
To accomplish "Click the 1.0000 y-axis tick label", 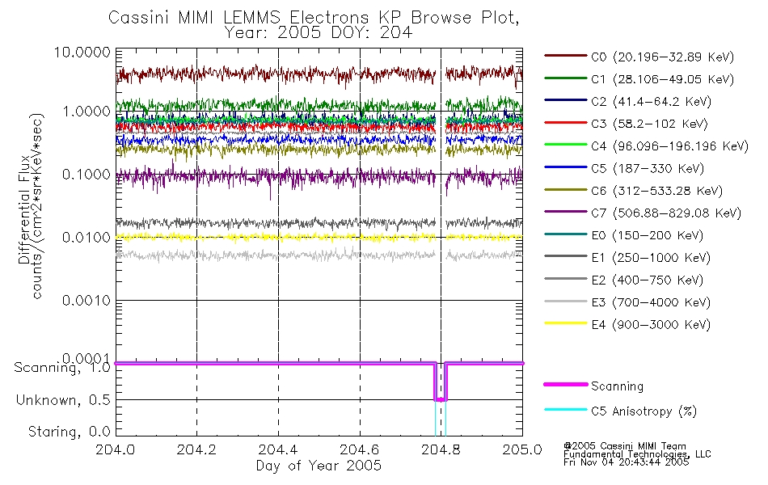I will click(87, 112).
